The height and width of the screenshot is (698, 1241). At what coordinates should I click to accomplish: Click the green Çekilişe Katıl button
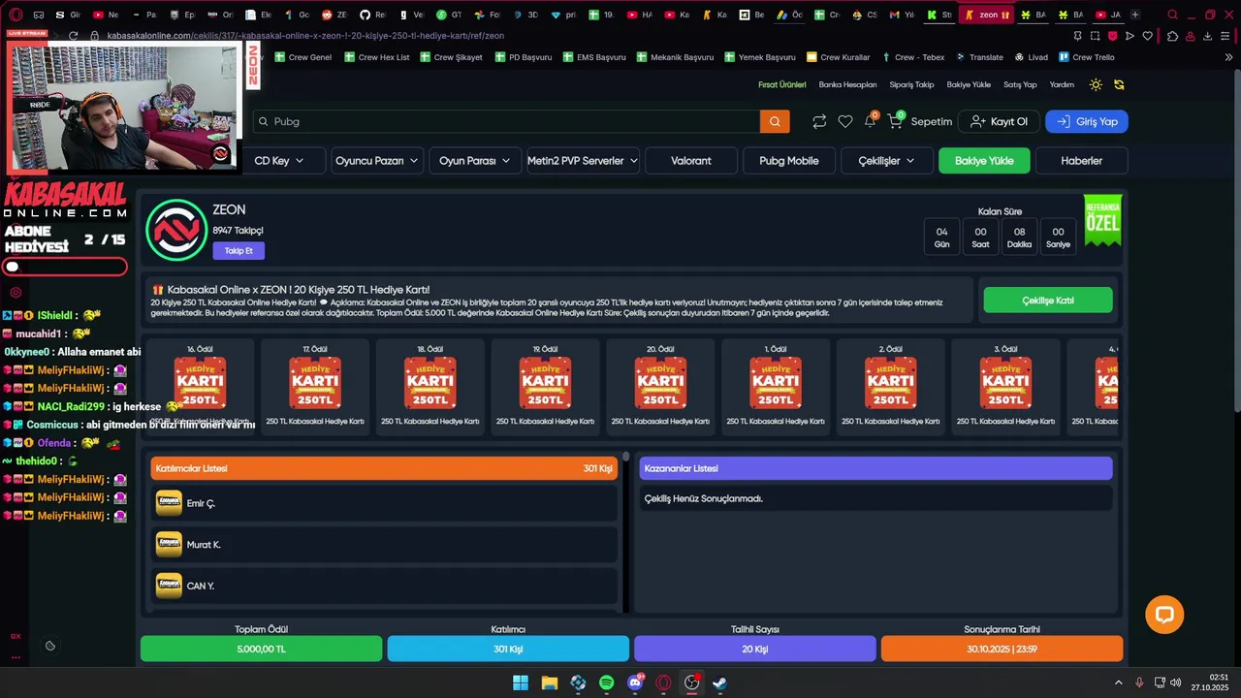click(x=1048, y=301)
